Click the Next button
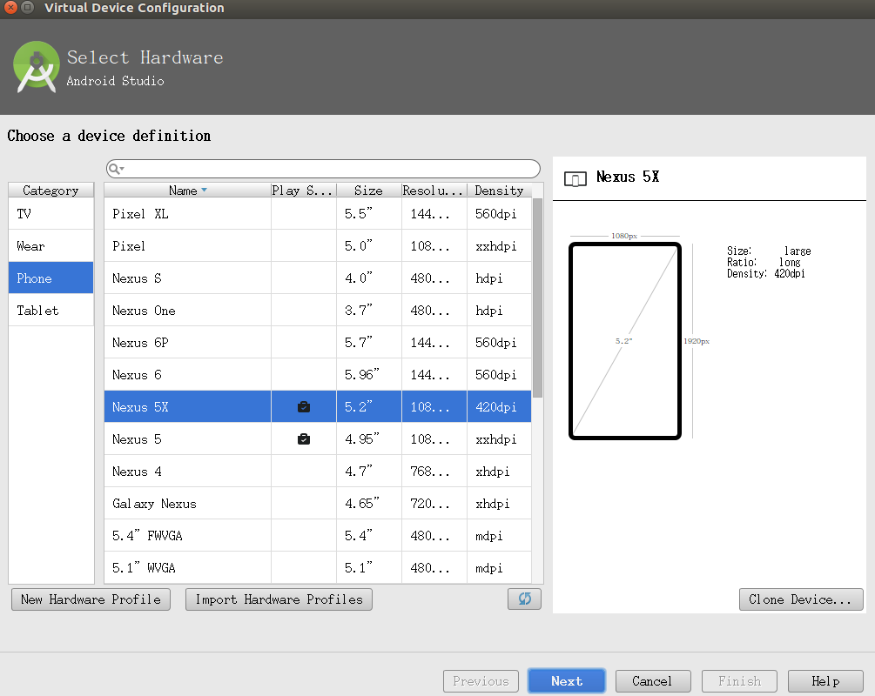This screenshot has width=875, height=696. [x=567, y=681]
